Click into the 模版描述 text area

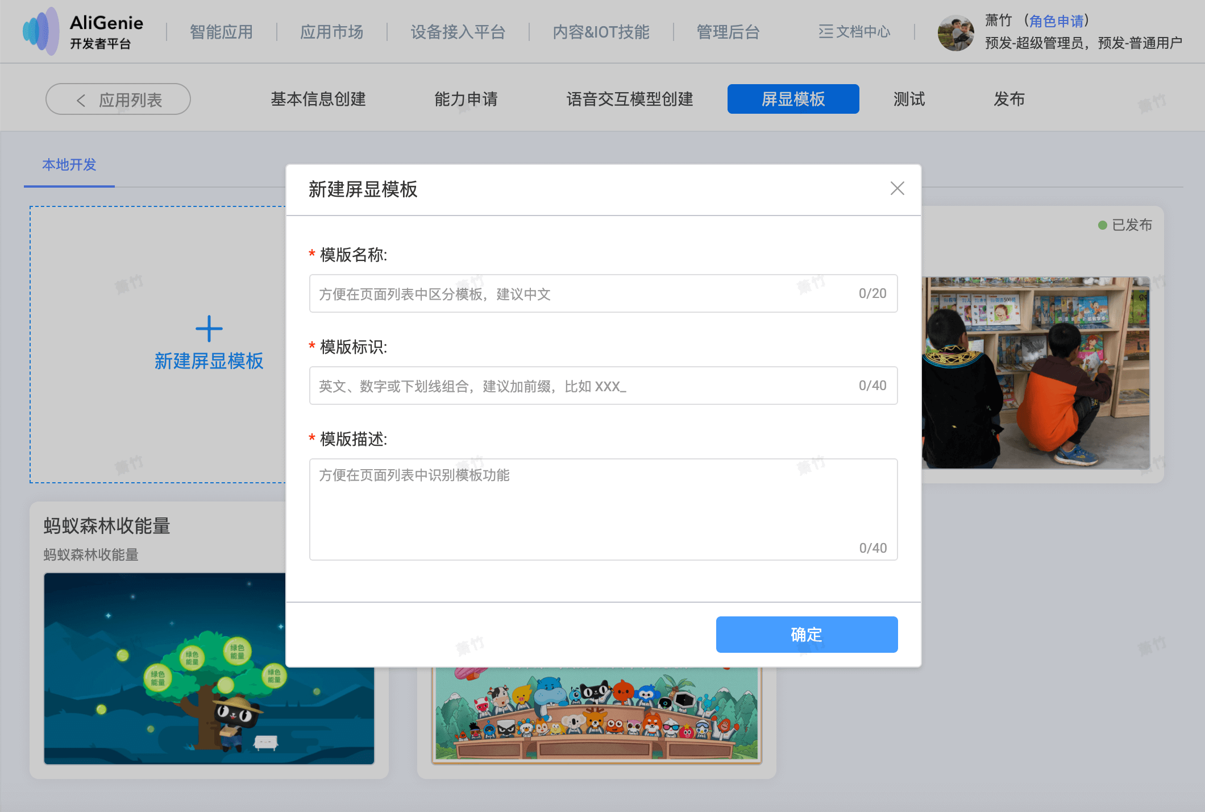[x=602, y=509]
